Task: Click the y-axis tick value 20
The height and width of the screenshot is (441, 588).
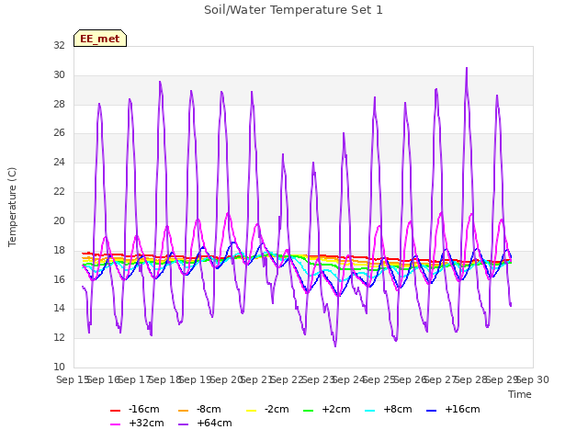Action: click(x=59, y=220)
